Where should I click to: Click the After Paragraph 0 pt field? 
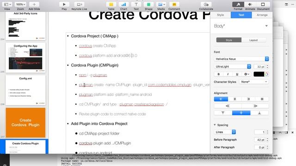(x=260, y=148)
